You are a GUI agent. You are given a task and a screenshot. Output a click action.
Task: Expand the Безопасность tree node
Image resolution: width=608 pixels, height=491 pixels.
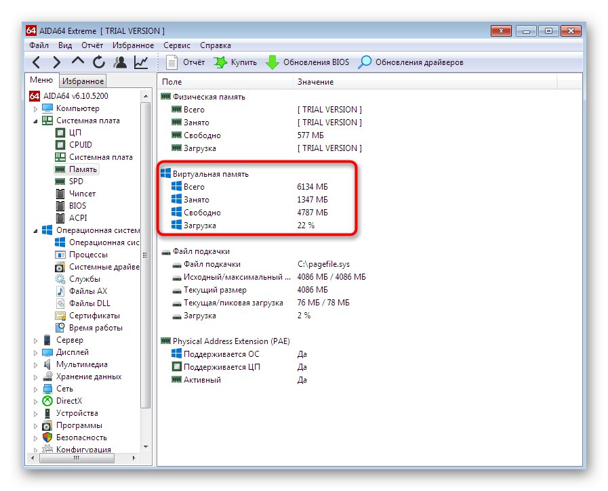(x=36, y=438)
